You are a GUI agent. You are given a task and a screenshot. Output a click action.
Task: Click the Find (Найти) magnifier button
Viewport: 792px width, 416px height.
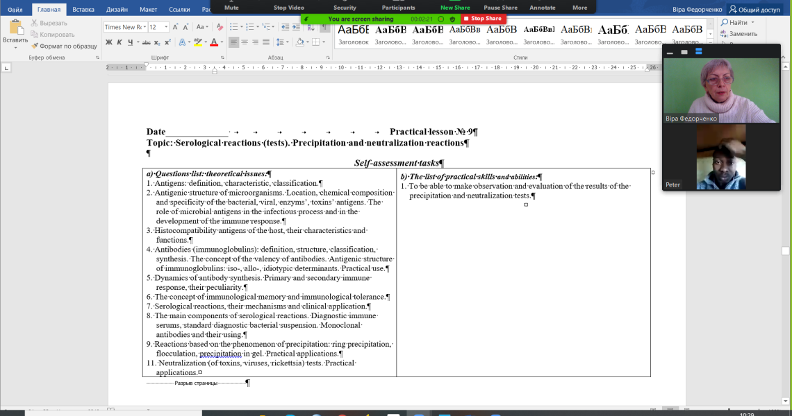pos(734,23)
